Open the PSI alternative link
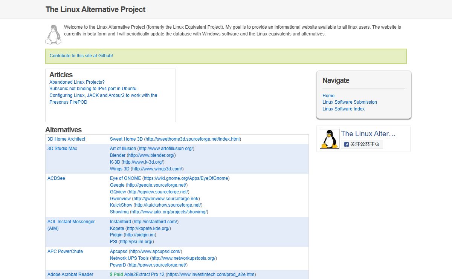 pyautogui.click(x=113, y=242)
